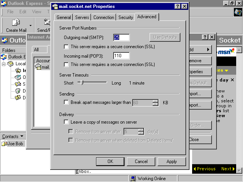Screen dimensions: 243x182
Task: Increase the remove after days spinner
Action: point(141,130)
